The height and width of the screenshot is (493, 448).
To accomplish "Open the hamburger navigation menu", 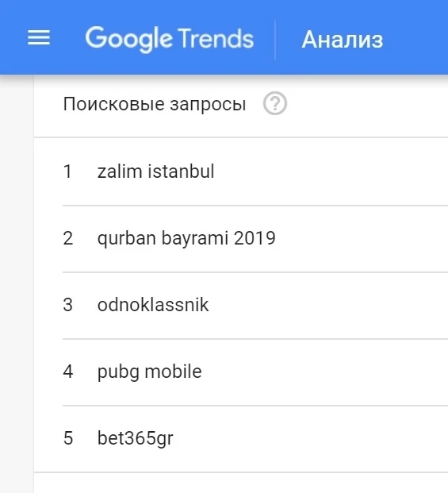I will click(39, 38).
